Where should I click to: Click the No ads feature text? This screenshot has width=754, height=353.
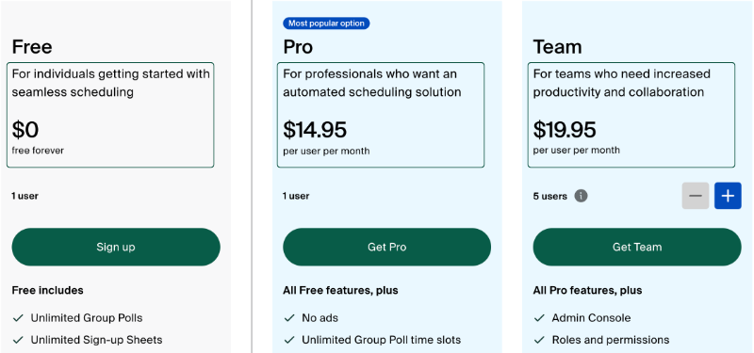pos(320,318)
